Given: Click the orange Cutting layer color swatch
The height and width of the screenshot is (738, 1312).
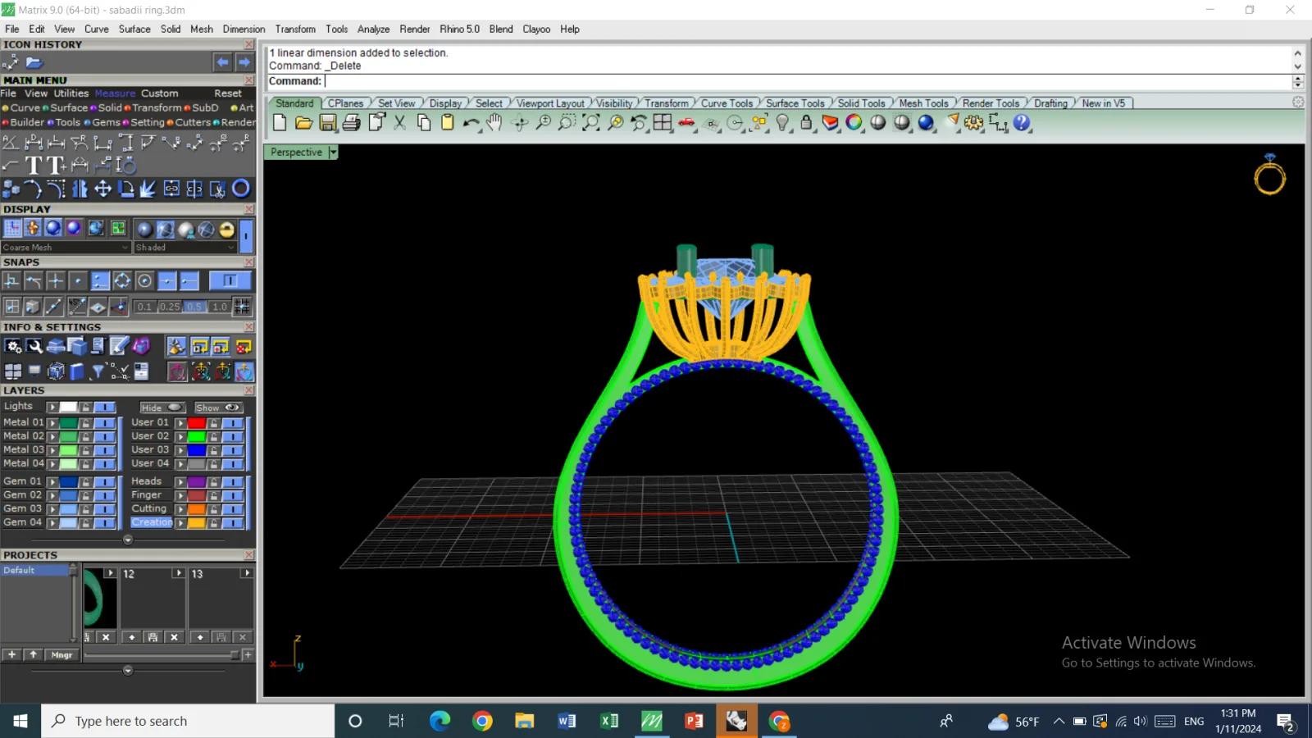Looking at the screenshot, I should click(197, 509).
